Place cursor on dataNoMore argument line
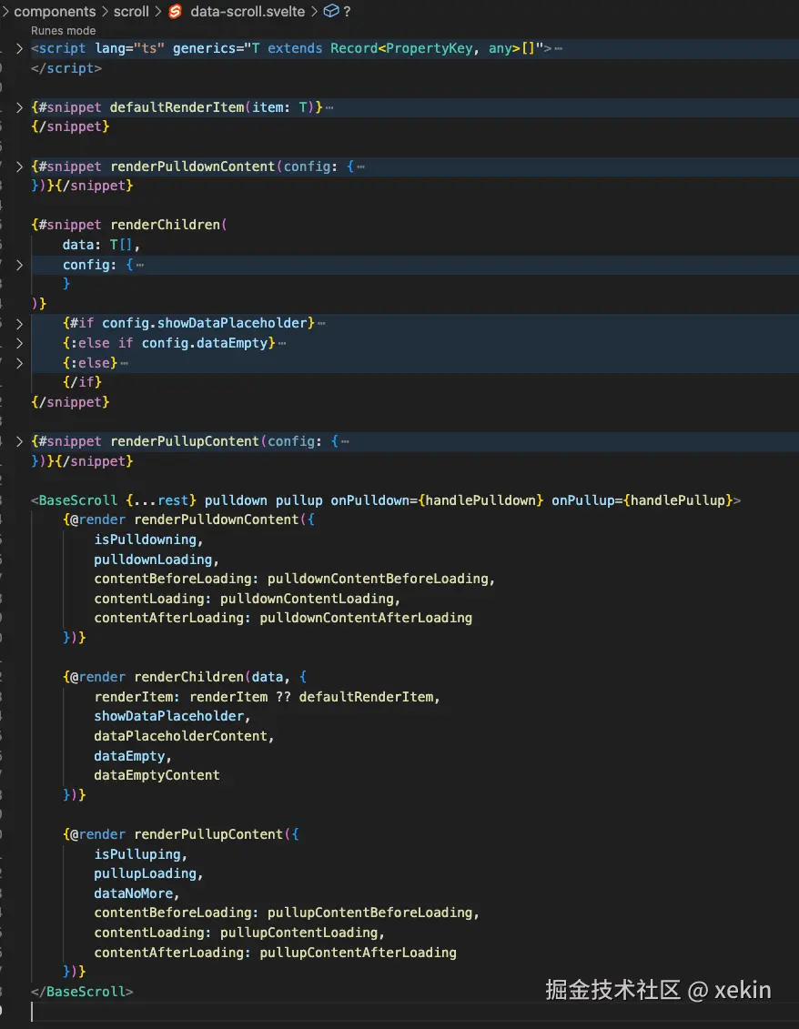 click(137, 893)
